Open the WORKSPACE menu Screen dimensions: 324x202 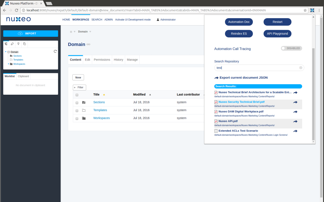pyautogui.click(x=81, y=20)
